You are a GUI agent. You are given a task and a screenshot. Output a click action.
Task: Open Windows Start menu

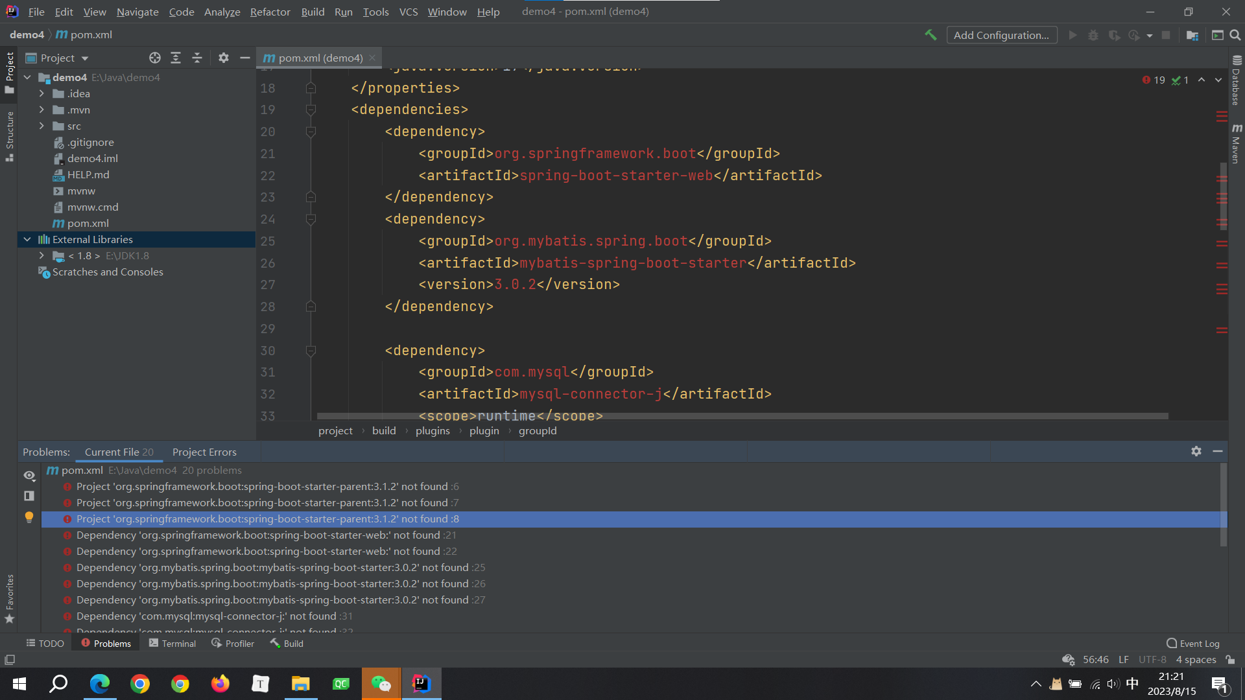coord(19,684)
